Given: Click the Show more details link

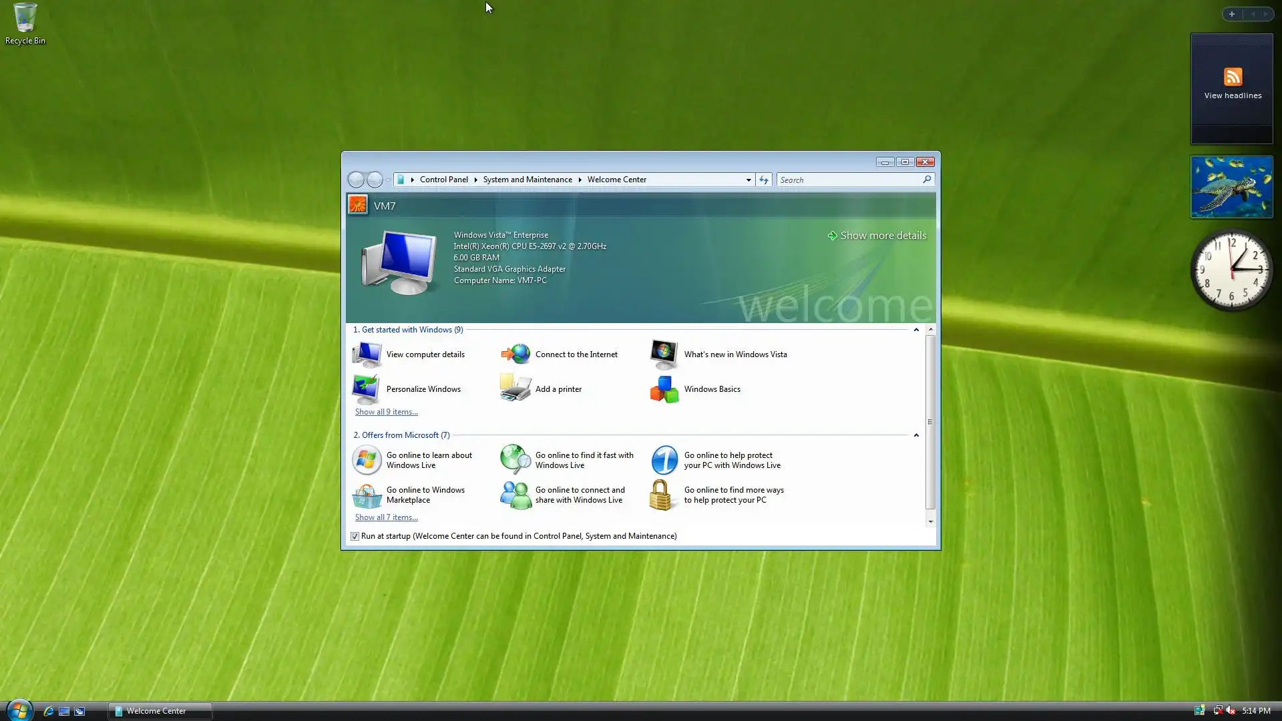Looking at the screenshot, I should pos(882,236).
